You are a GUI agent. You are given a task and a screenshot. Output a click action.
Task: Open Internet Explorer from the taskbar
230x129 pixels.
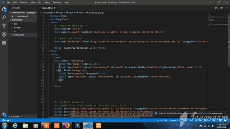click(15, 126)
